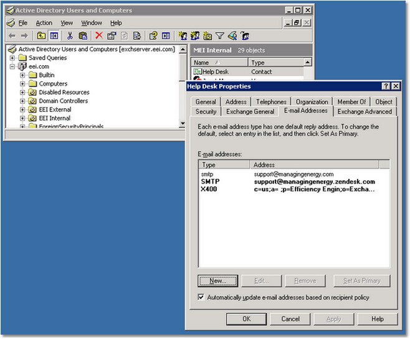This screenshot has width=410, height=339.
Task: Expand the EEI External node
Action: tap(22, 109)
